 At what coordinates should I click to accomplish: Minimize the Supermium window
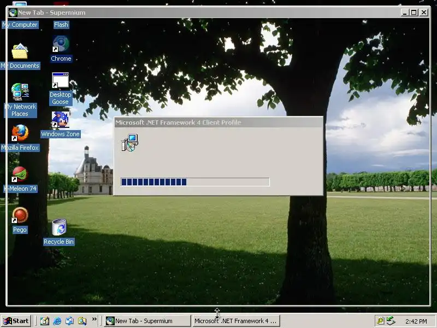[405, 13]
